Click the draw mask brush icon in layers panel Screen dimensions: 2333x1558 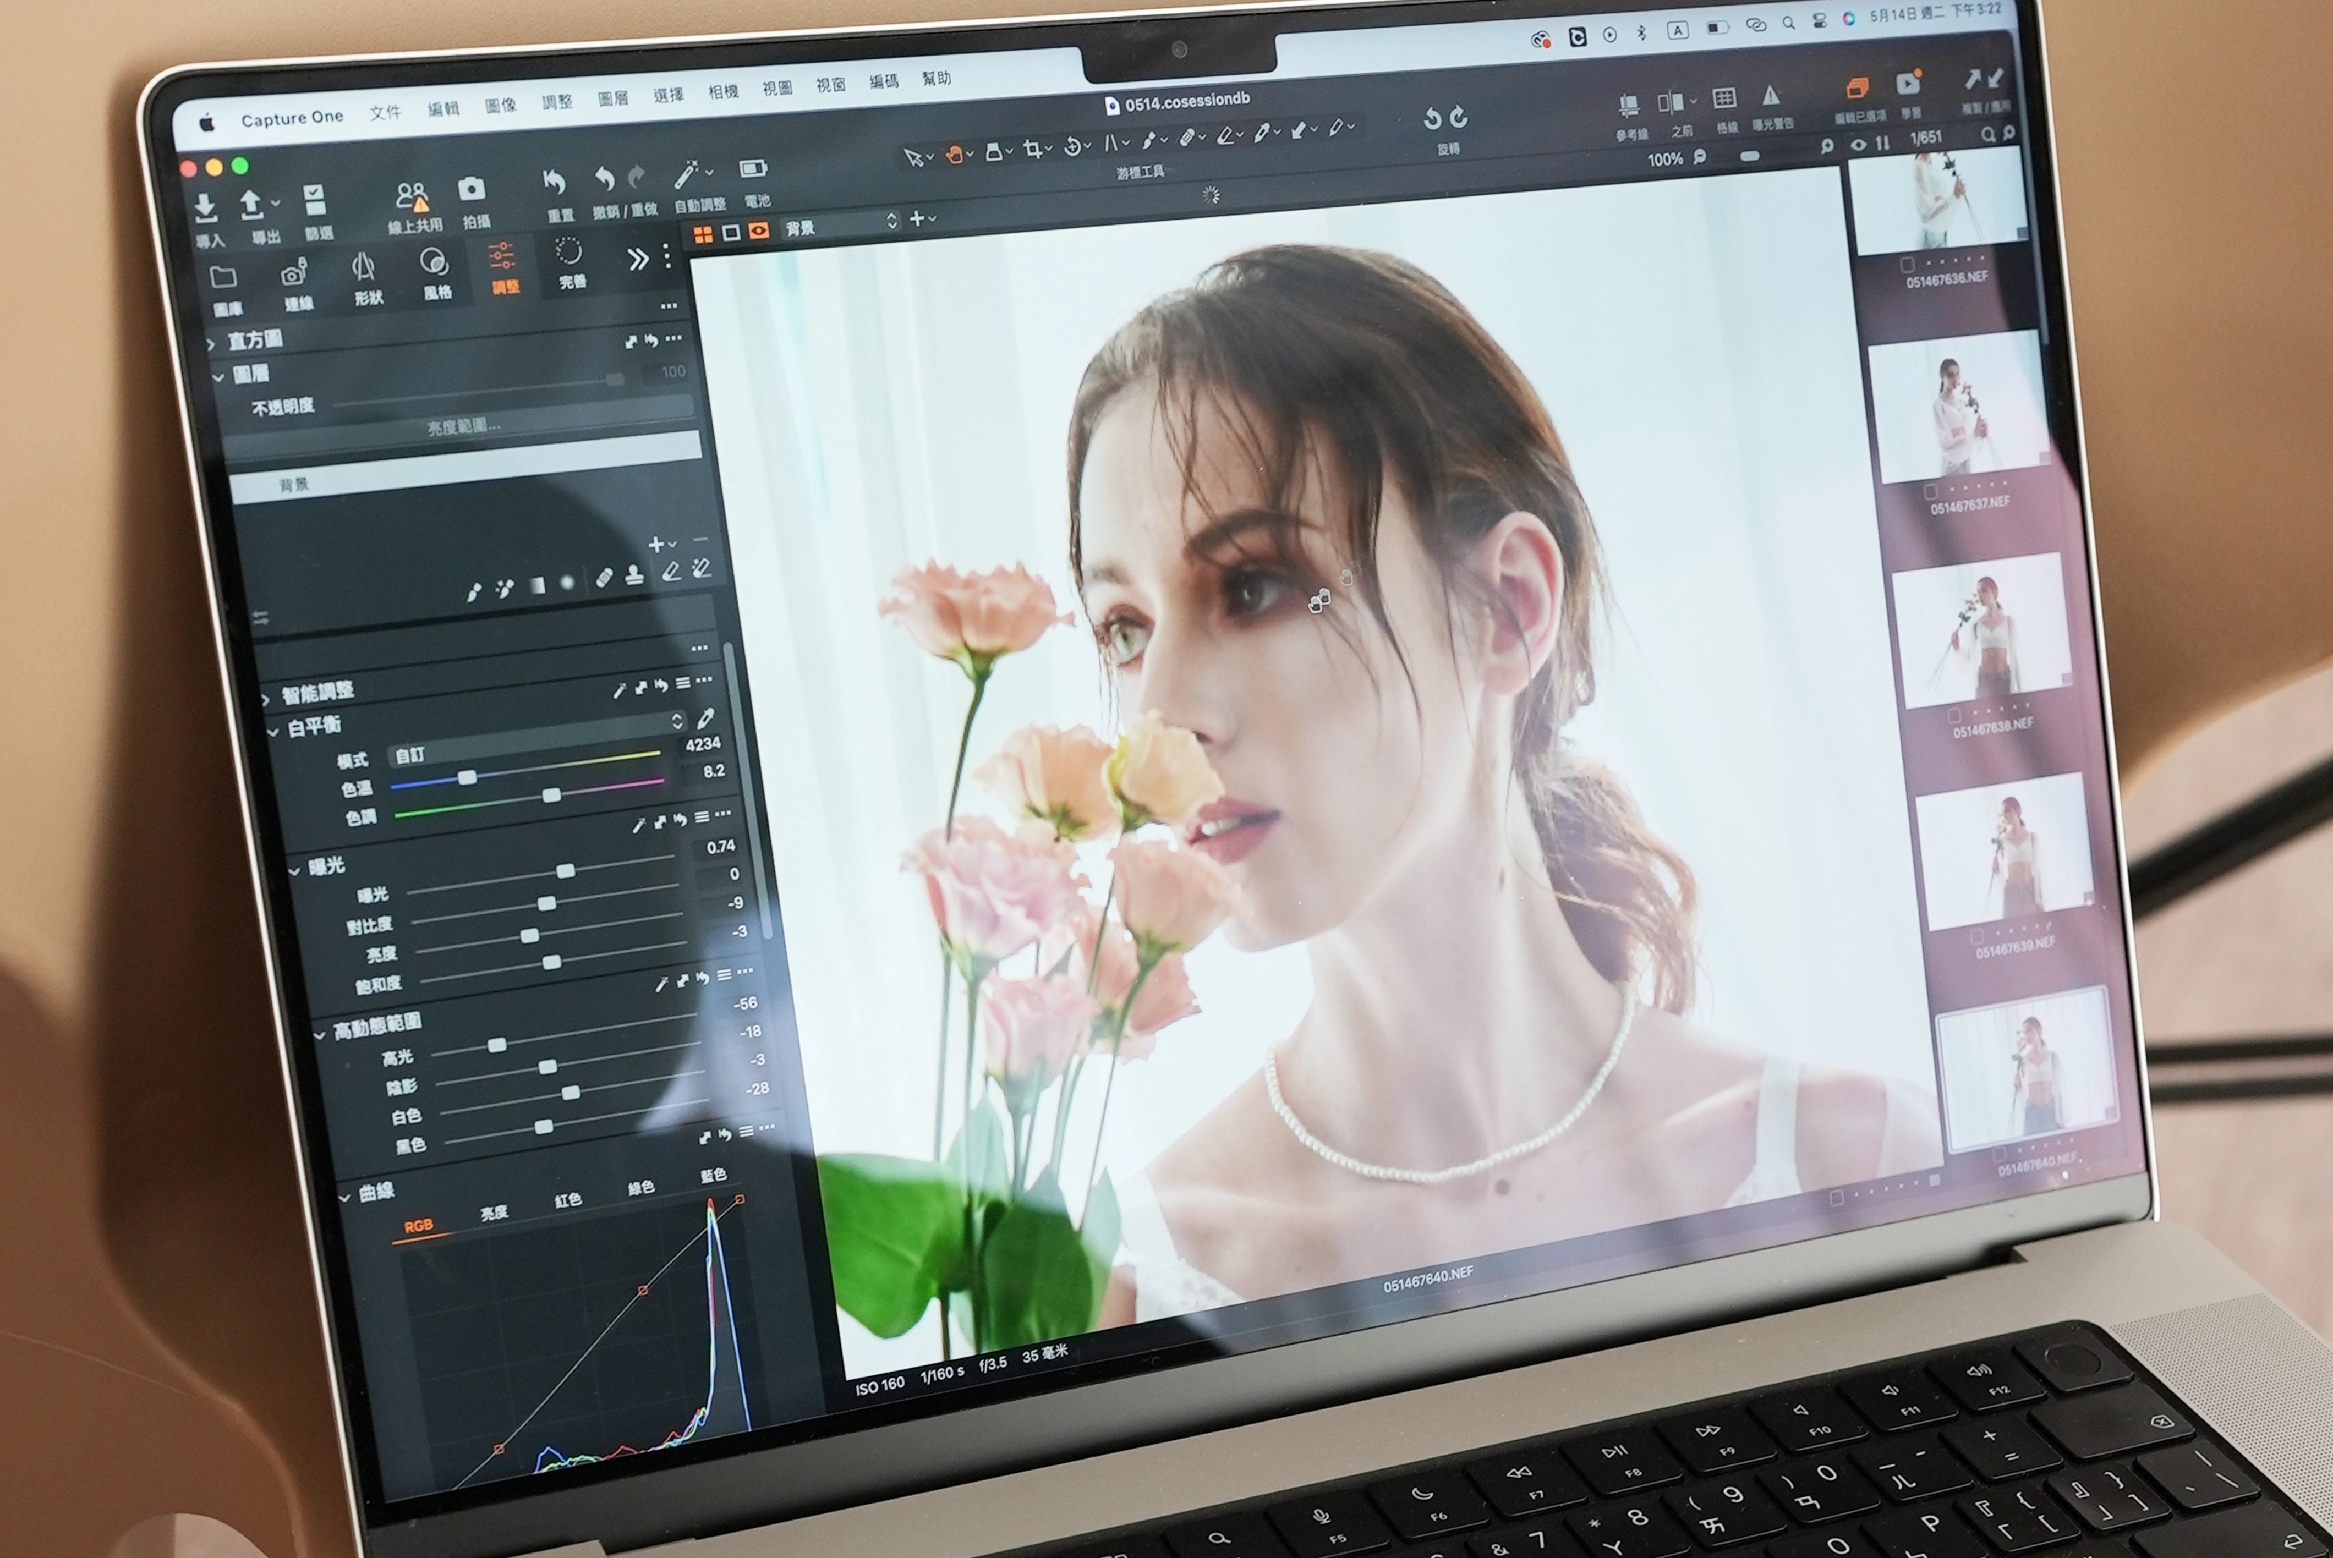tap(474, 592)
